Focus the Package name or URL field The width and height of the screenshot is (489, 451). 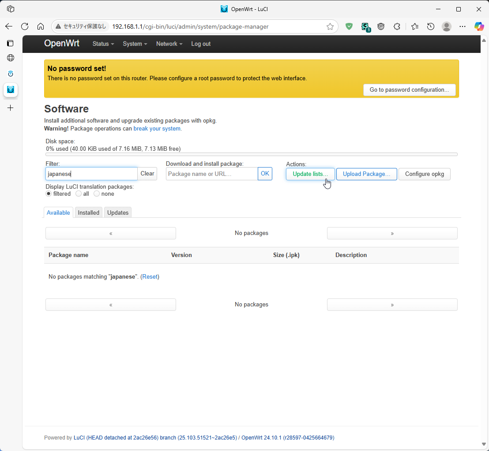click(212, 174)
